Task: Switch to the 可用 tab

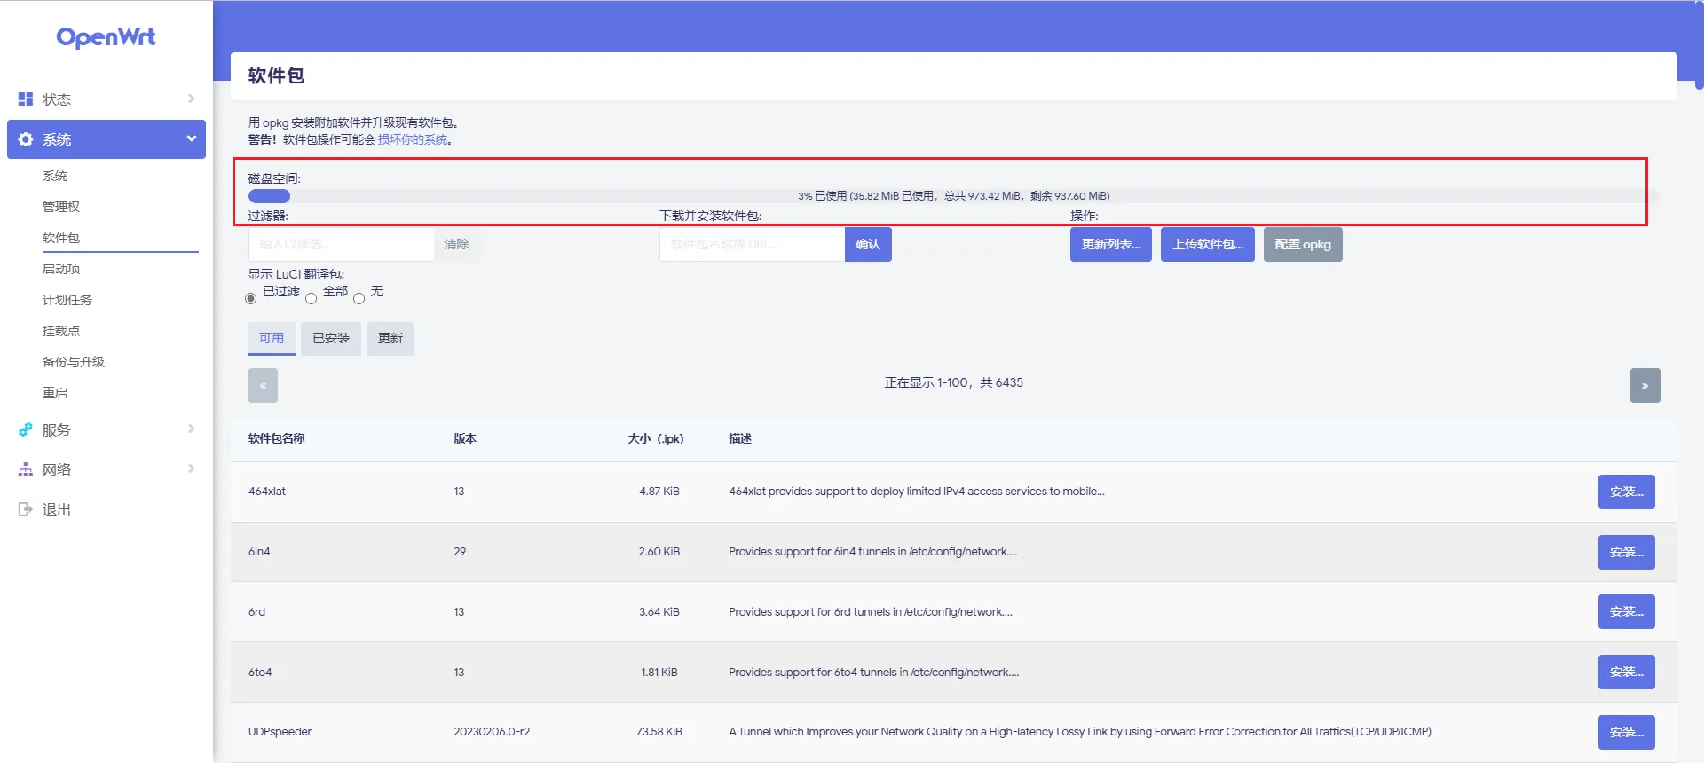Action: coord(272,338)
